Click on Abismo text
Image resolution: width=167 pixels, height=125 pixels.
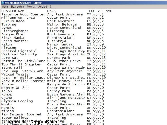8,84
